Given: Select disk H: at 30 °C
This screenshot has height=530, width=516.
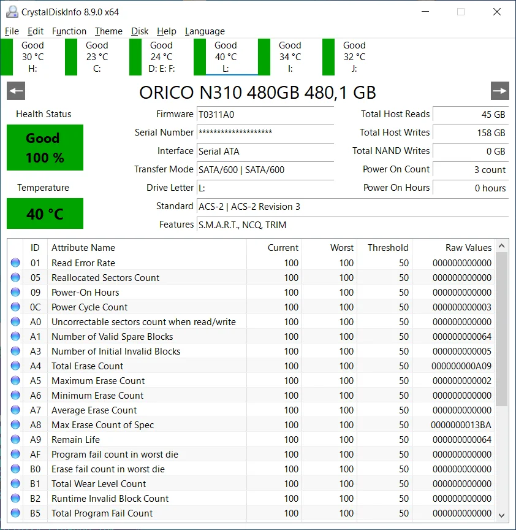Looking at the screenshot, I should point(32,57).
